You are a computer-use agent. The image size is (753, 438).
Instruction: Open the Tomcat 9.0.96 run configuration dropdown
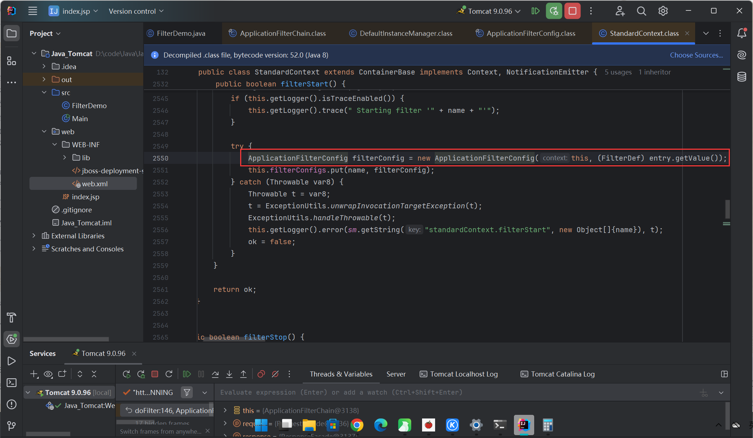pos(488,11)
